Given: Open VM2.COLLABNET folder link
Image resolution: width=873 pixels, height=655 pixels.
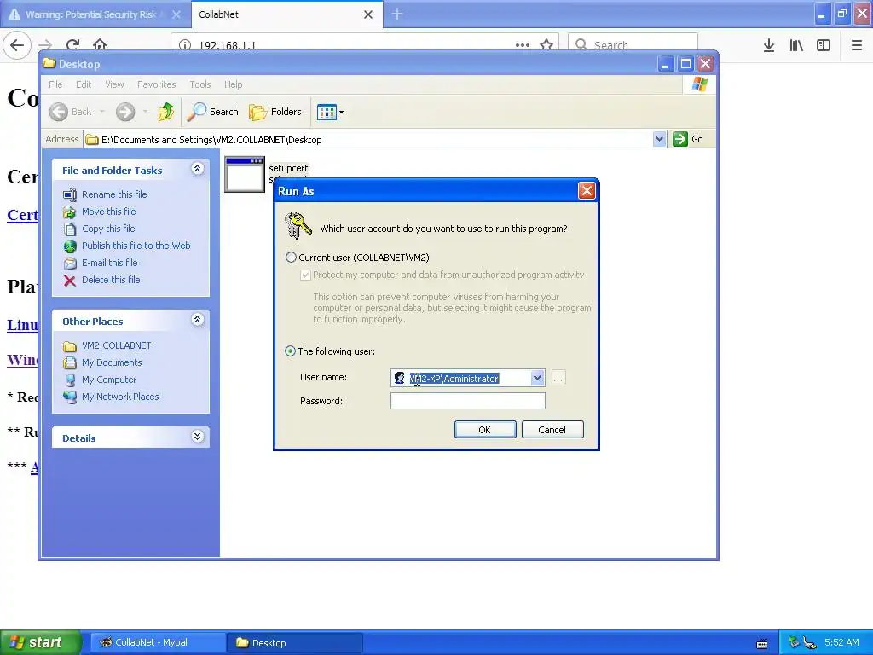Looking at the screenshot, I should (x=116, y=345).
